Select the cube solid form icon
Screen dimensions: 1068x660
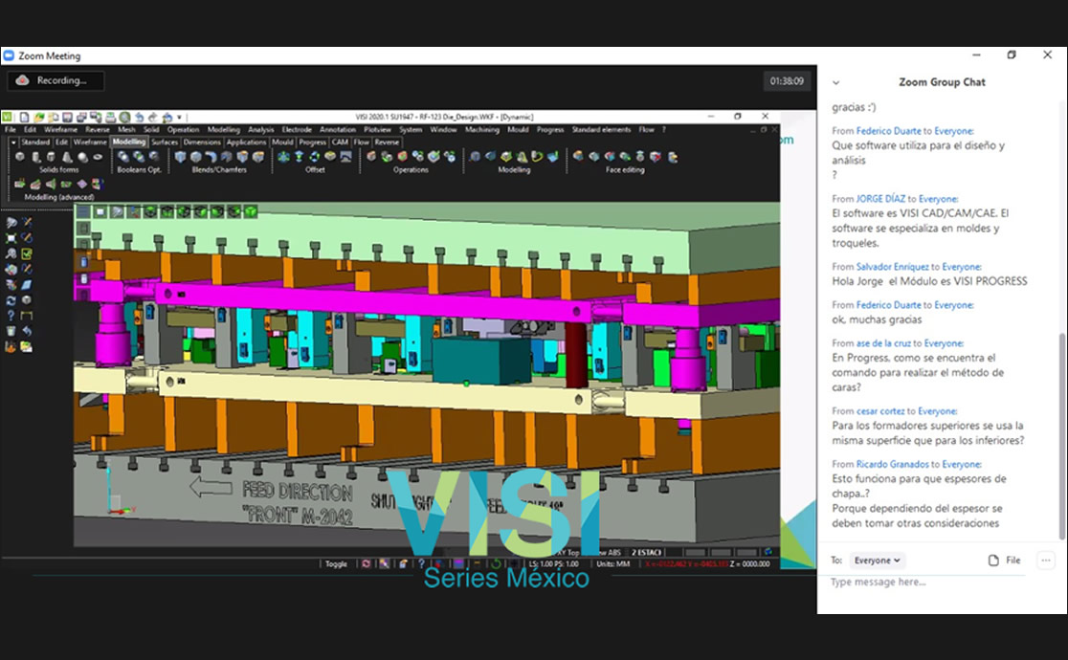point(20,157)
